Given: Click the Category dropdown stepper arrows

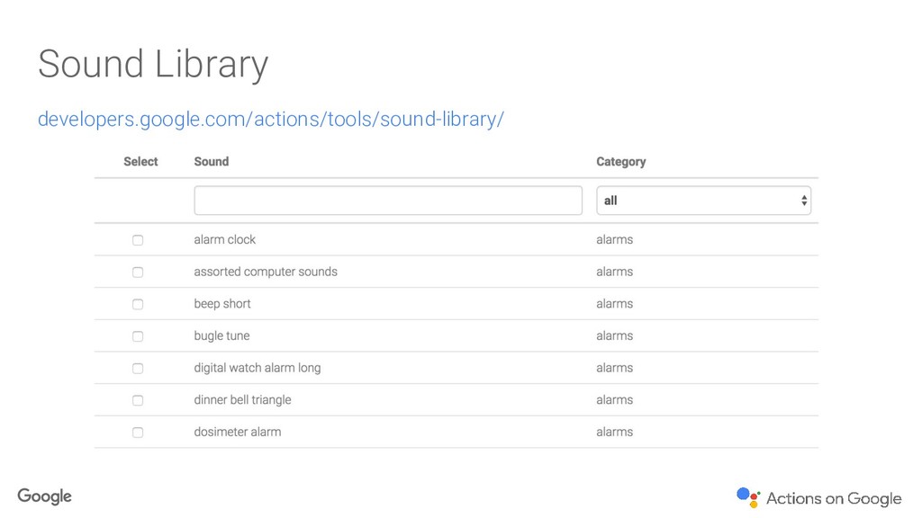Looking at the screenshot, I should point(804,201).
